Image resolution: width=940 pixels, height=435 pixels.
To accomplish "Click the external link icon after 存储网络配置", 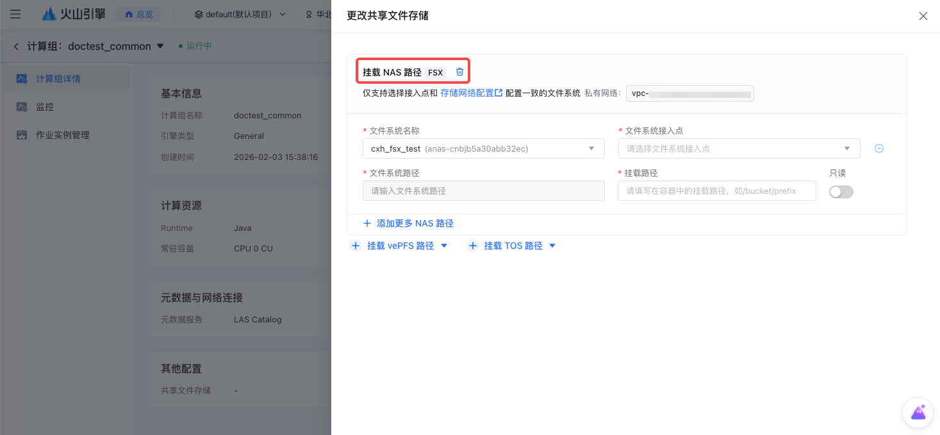I will [499, 93].
